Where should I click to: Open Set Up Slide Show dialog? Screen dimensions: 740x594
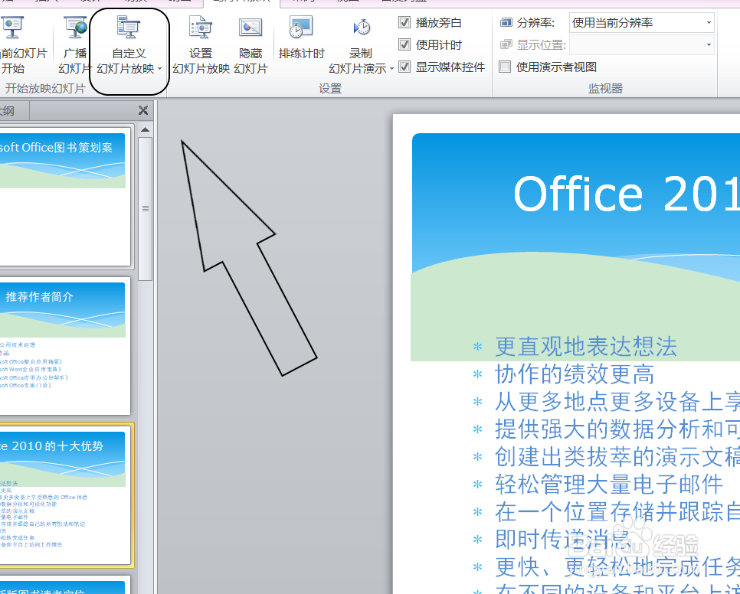click(201, 44)
